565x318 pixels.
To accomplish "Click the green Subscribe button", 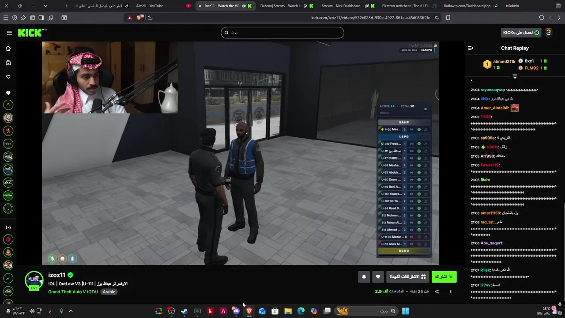I will pos(444,277).
